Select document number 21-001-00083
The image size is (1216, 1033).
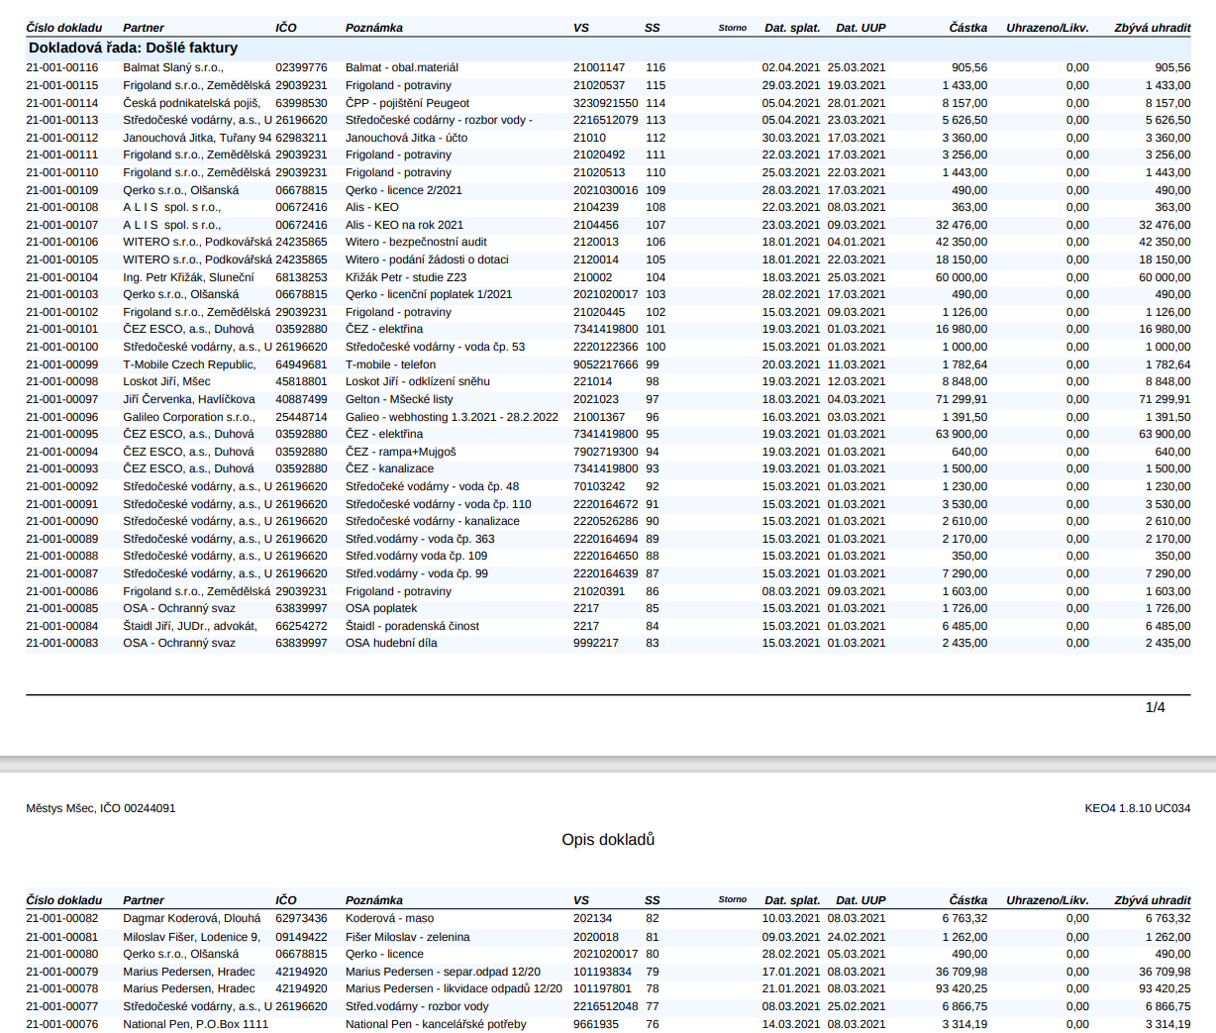pos(62,643)
